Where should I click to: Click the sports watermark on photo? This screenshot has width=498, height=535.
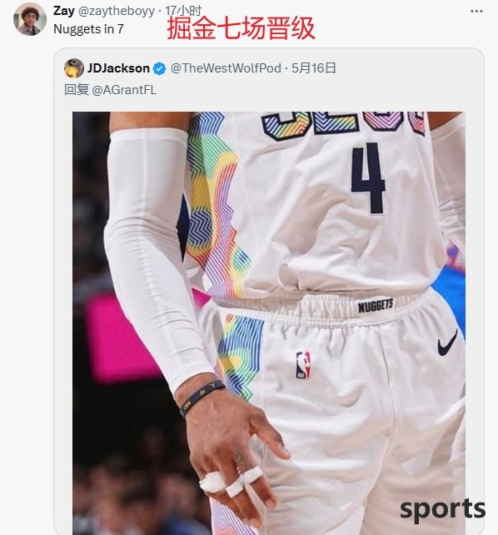442,510
